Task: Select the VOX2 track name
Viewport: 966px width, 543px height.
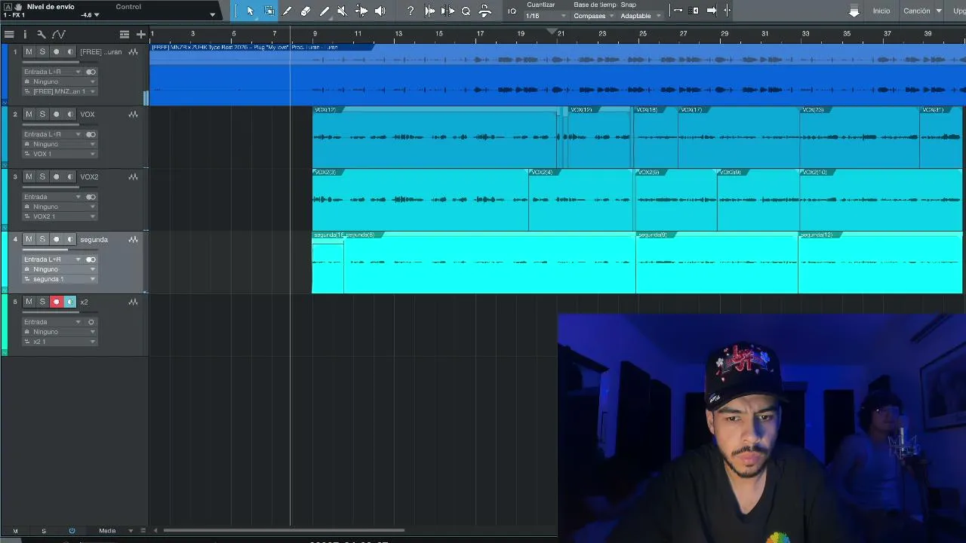Action: (89, 177)
